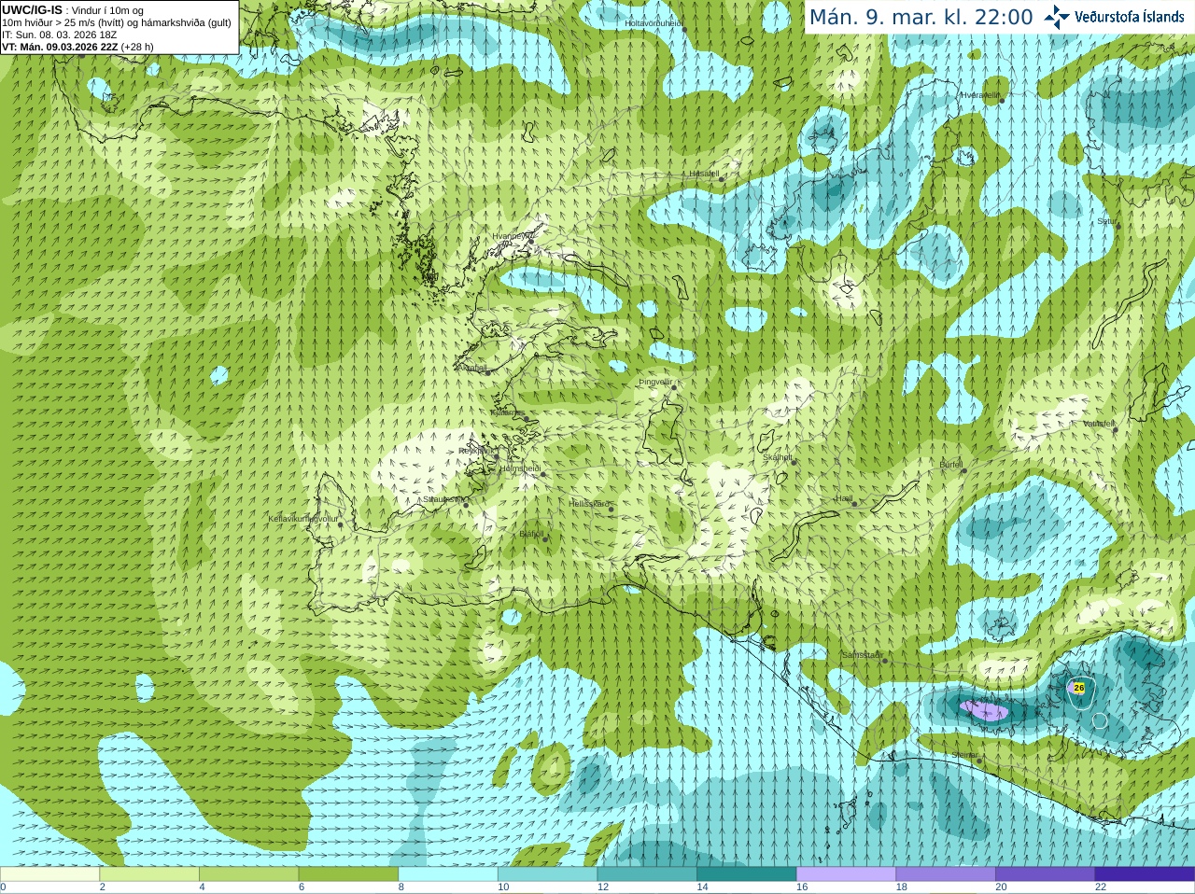
Task: Pick the 4–6 m/s green legend swatch
Action: click(x=248, y=874)
